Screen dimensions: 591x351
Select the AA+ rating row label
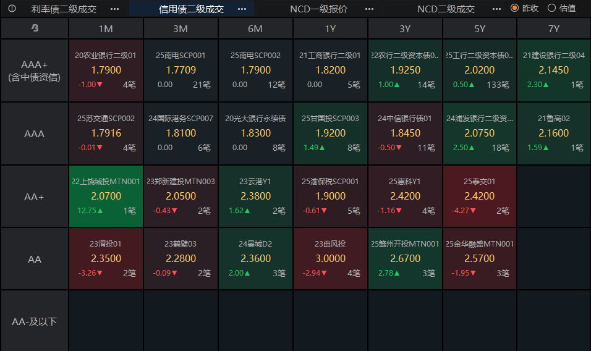(34, 197)
